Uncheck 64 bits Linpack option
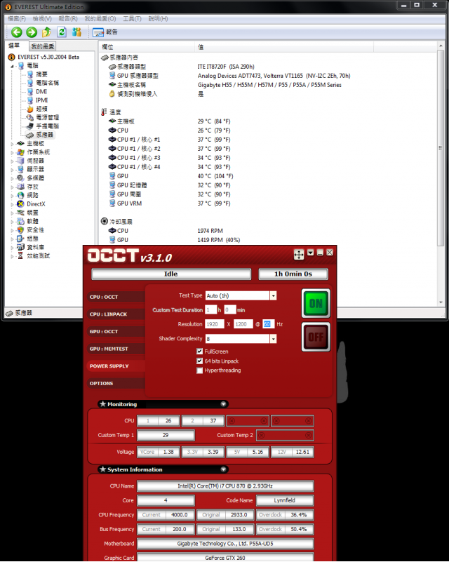This screenshot has width=449, height=562. pos(200,361)
